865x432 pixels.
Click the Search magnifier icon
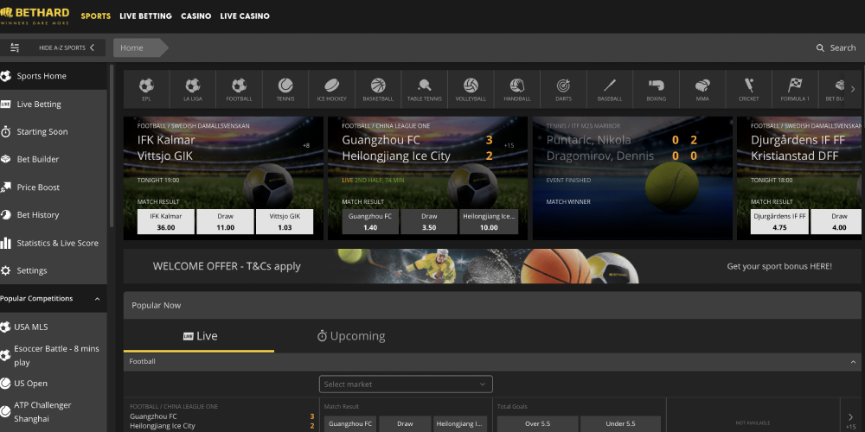pyautogui.click(x=821, y=48)
